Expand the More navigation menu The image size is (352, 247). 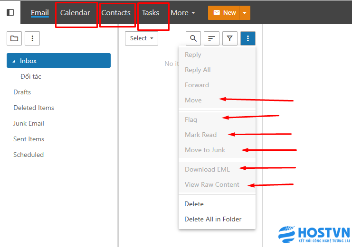coord(183,13)
